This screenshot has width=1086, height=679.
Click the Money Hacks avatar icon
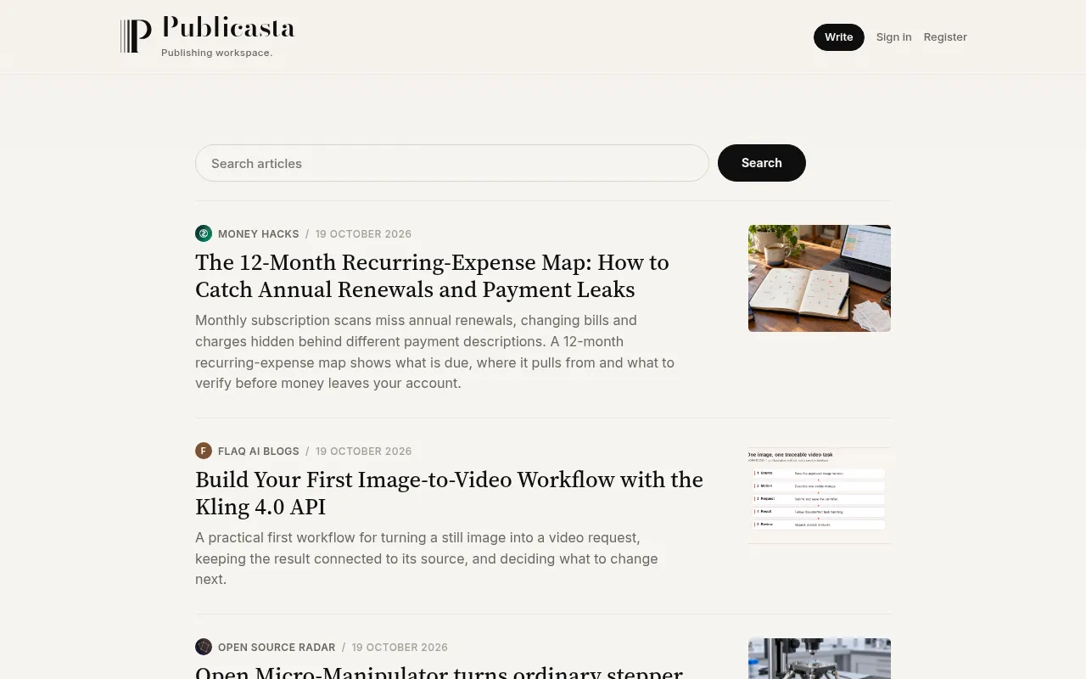click(204, 233)
